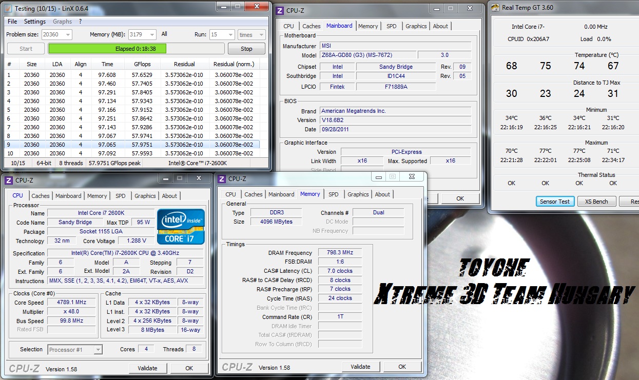
Task: Click XS Bench button in Real Temp
Action: coord(597,202)
